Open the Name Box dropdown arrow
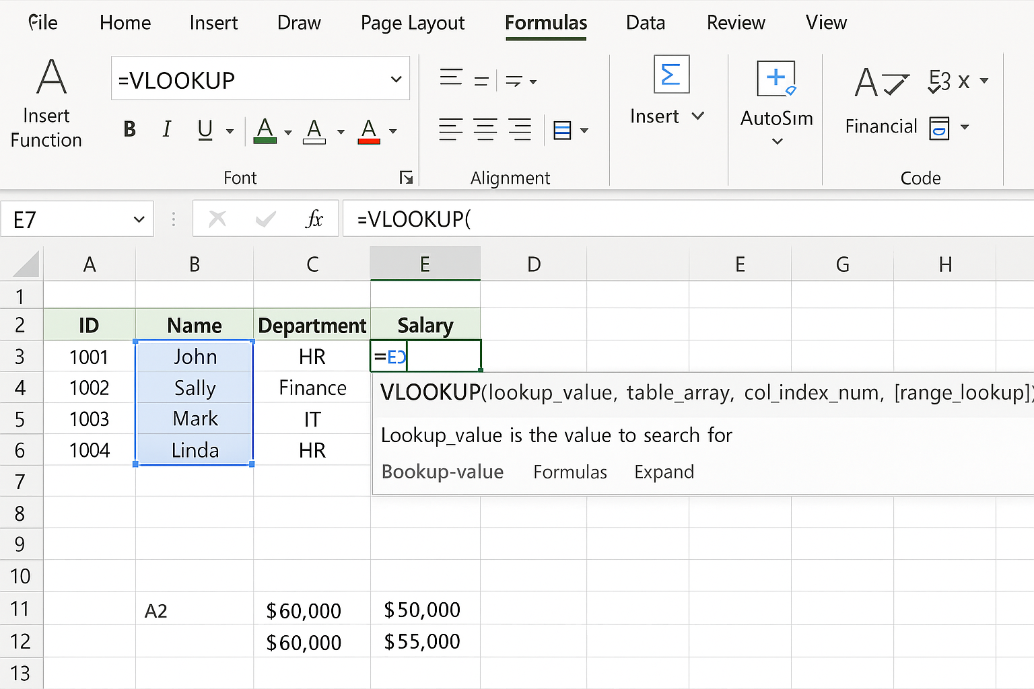Image resolution: width=1034 pixels, height=689 pixels. (x=139, y=219)
